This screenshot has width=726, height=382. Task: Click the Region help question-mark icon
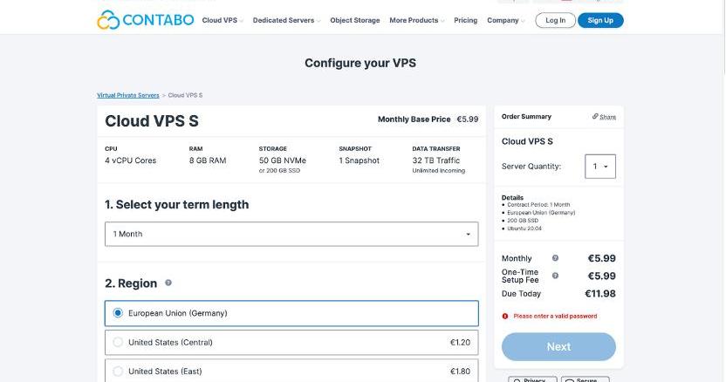[168, 283]
